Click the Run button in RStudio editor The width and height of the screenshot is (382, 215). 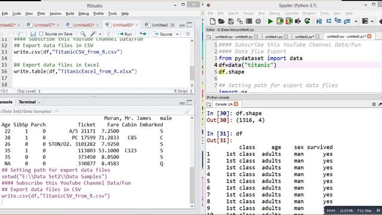click(125, 34)
